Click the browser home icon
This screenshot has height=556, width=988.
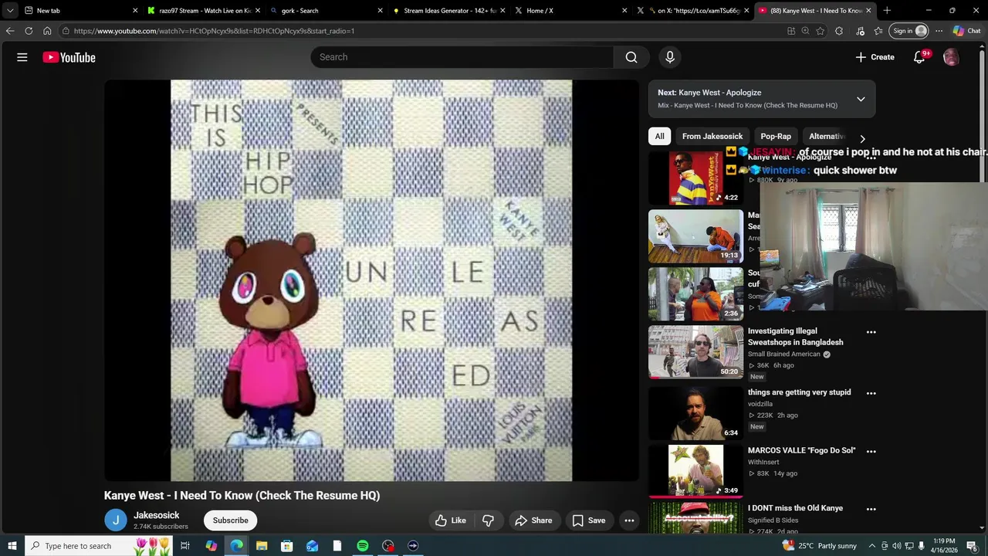(x=47, y=31)
